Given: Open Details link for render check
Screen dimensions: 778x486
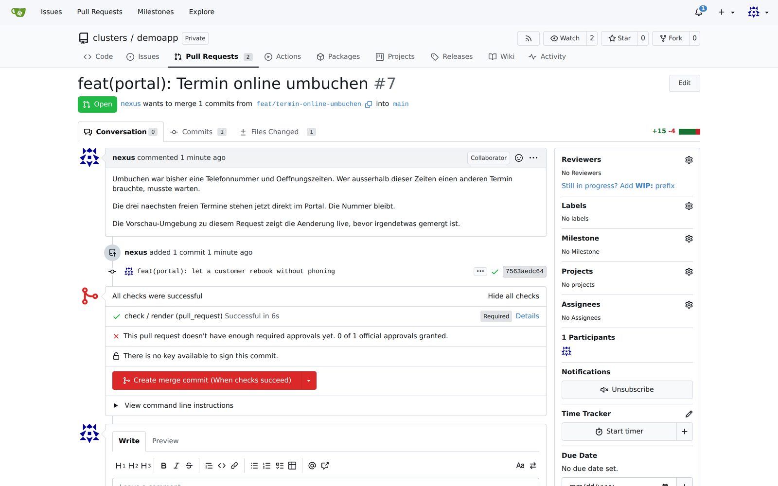Looking at the screenshot, I should [x=527, y=316].
